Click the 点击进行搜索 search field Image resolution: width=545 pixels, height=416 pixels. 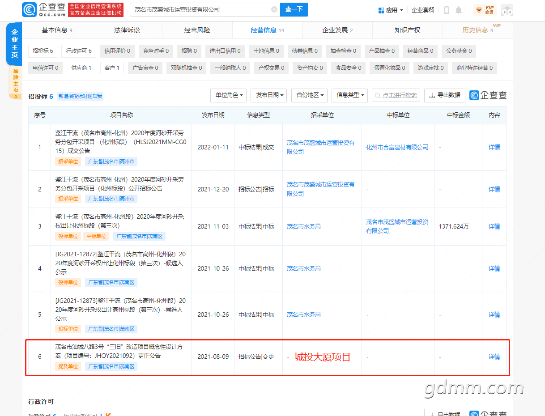point(396,95)
